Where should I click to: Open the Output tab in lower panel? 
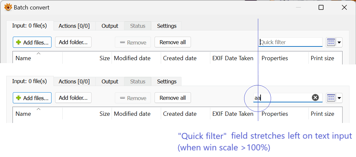coord(110,81)
